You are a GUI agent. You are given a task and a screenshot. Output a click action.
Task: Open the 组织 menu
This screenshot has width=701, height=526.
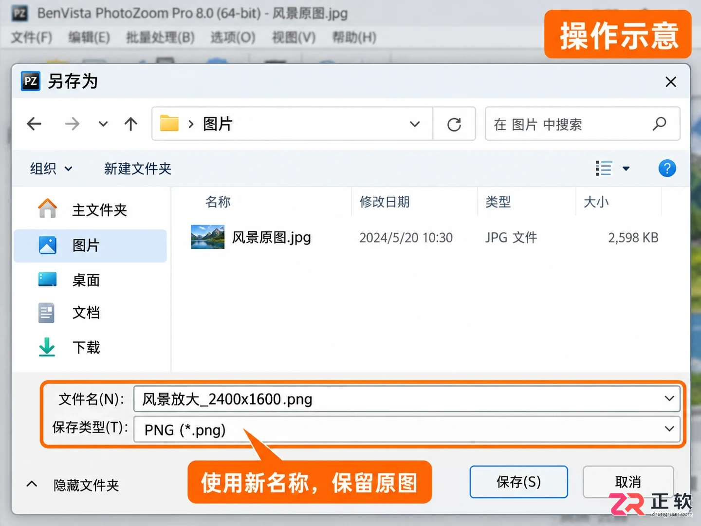pyautogui.click(x=51, y=169)
